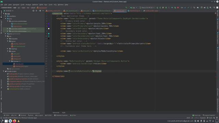Click the purple_500 color swatch in gutter
The height and width of the screenshot is (123, 219).
49,24
